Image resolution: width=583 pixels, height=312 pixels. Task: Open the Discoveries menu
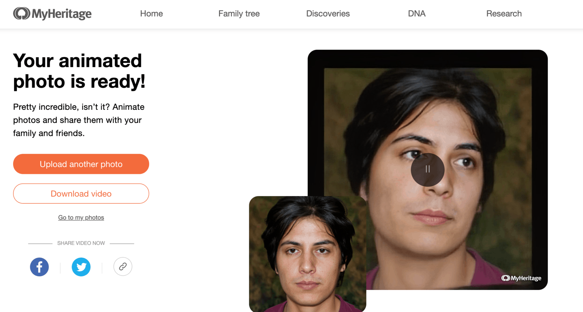coord(328,14)
